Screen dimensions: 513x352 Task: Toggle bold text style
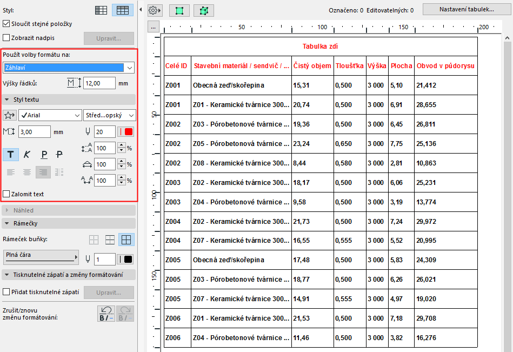(11, 155)
